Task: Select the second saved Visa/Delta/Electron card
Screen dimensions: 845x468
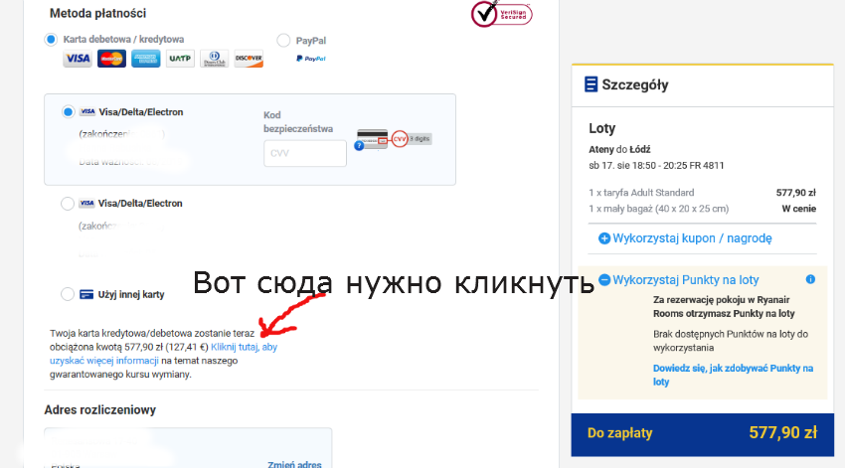Action: click(x=68, y=204)
